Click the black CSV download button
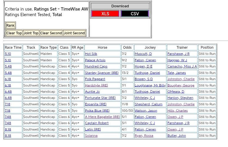Screen dimensions: 228x147 (135, 14)
